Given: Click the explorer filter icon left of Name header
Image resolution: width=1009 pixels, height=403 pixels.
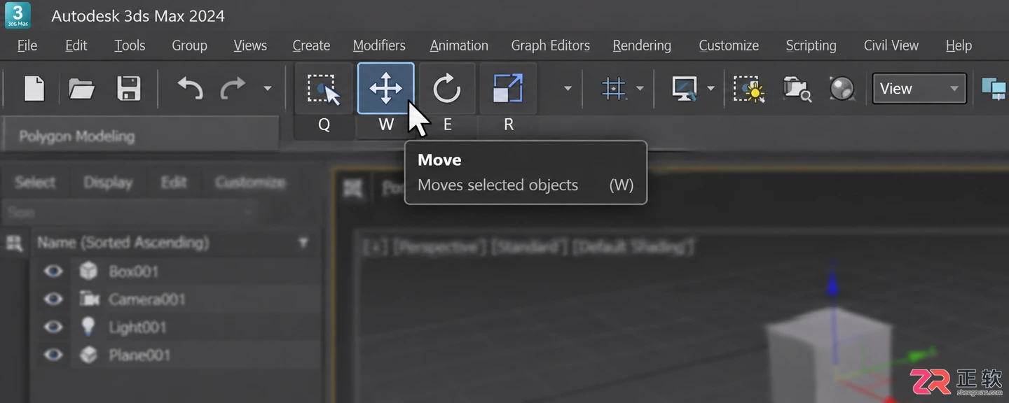Looking at the screenshot, I should point(14,243).
